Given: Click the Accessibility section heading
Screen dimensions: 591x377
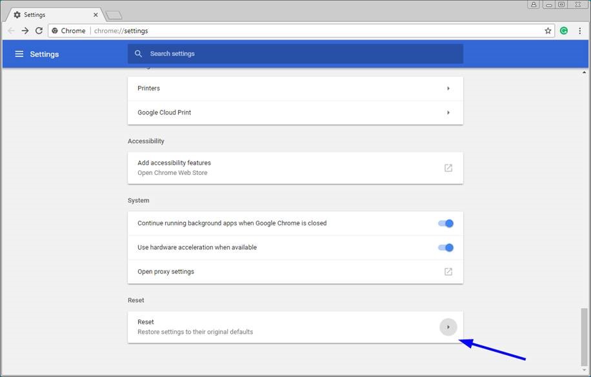Looking at the screenshot, I should click(146, 141).
